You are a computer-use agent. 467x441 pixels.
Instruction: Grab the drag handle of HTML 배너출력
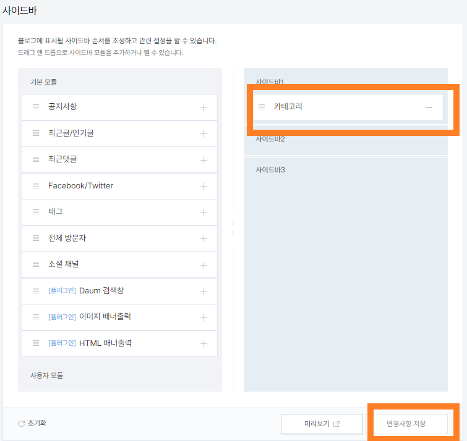pos(36,343)
